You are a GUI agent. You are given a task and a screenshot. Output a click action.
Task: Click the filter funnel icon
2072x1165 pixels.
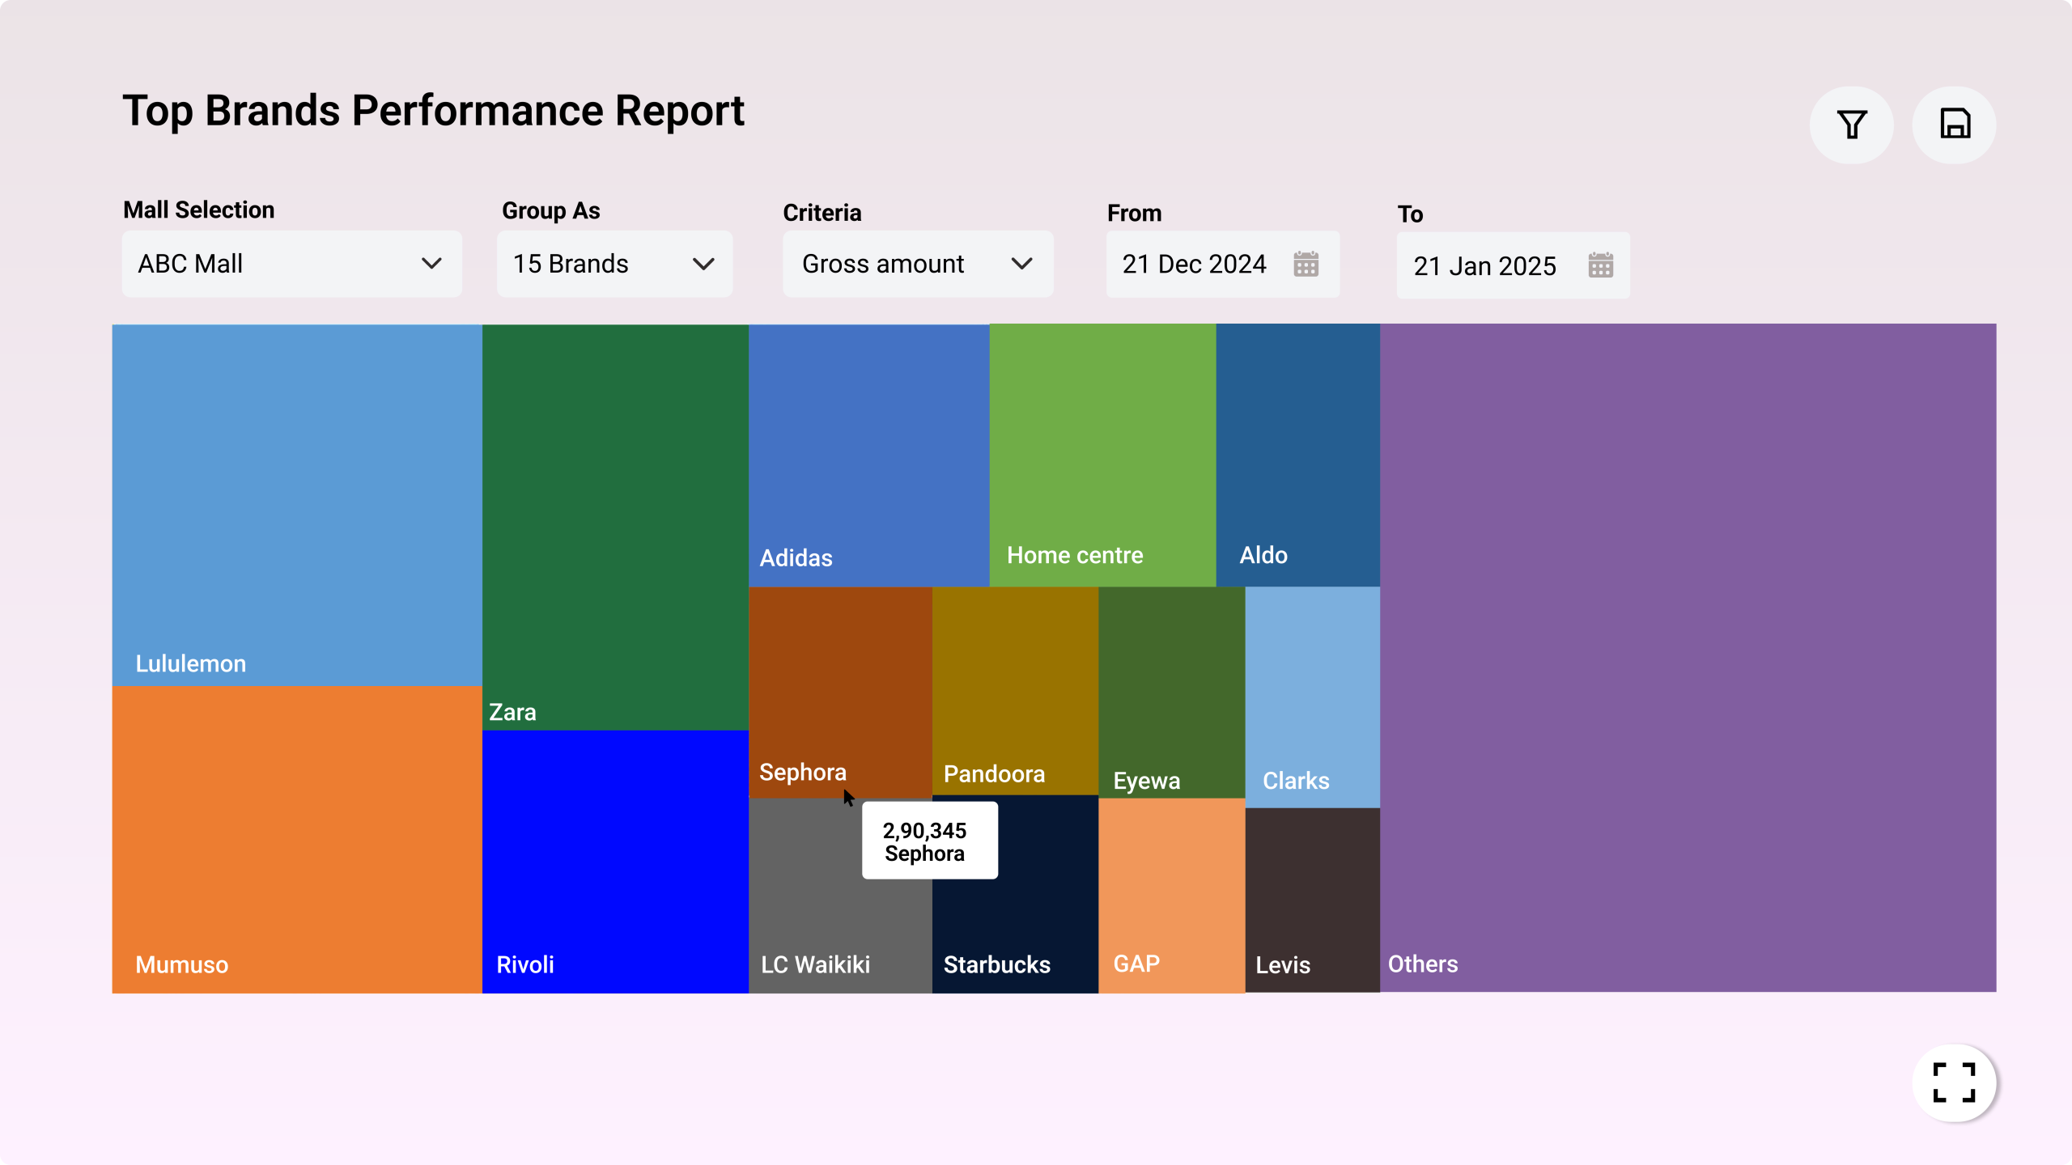(x=1851, y=125)
